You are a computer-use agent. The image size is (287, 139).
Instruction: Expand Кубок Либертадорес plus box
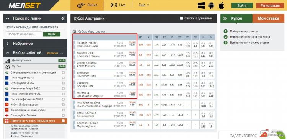coord(63,105)
